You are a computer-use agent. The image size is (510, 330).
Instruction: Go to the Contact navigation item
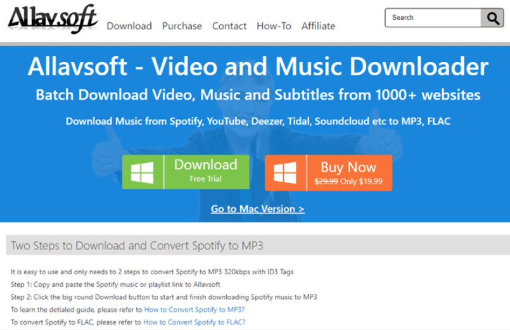click(x=229, y=26)
